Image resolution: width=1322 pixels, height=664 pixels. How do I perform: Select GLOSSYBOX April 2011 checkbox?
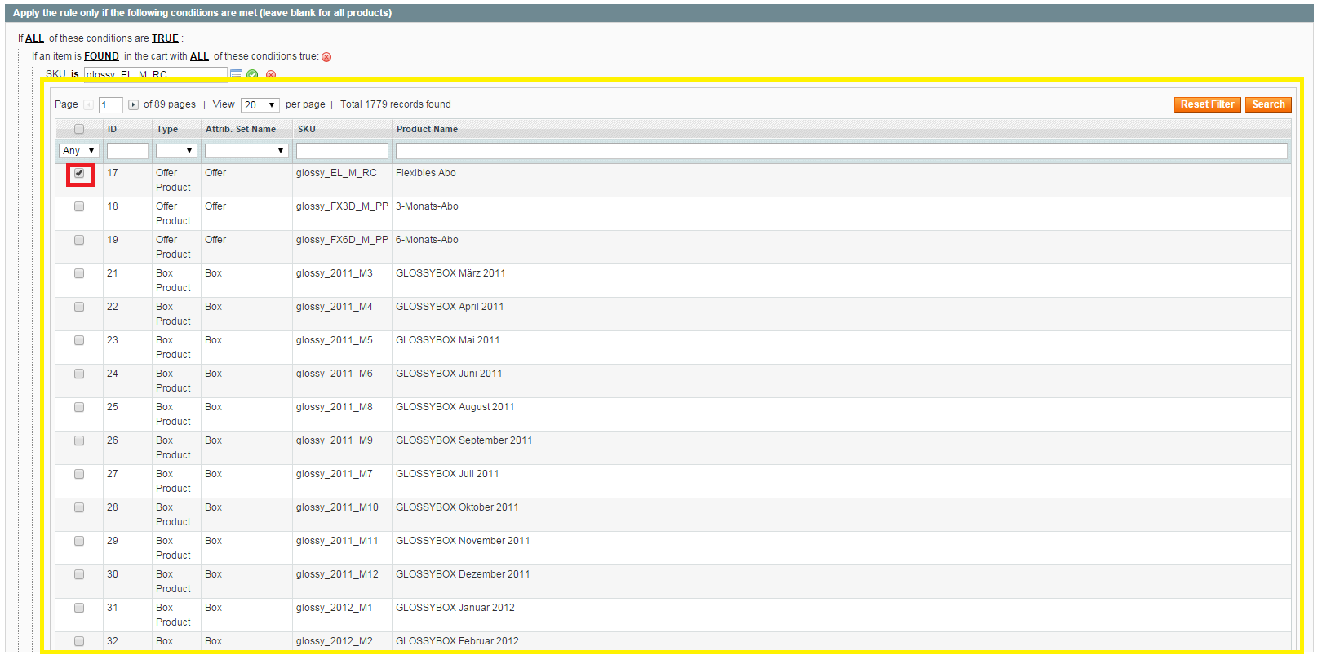pyautogui.click(x=79, y=307)
